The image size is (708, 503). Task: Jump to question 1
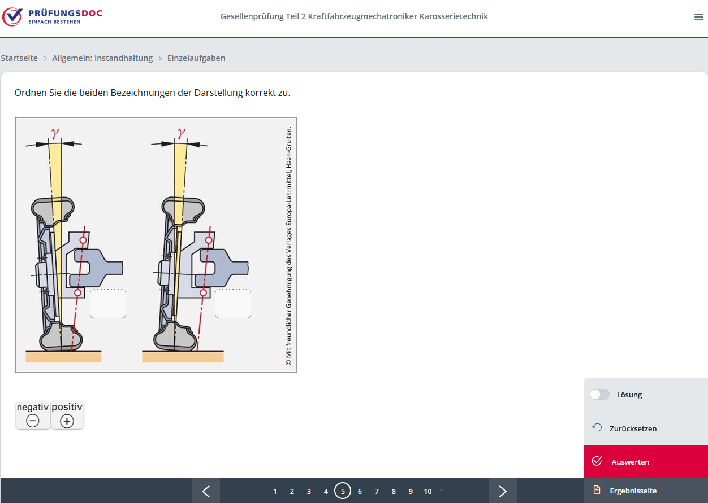[275, 491]
